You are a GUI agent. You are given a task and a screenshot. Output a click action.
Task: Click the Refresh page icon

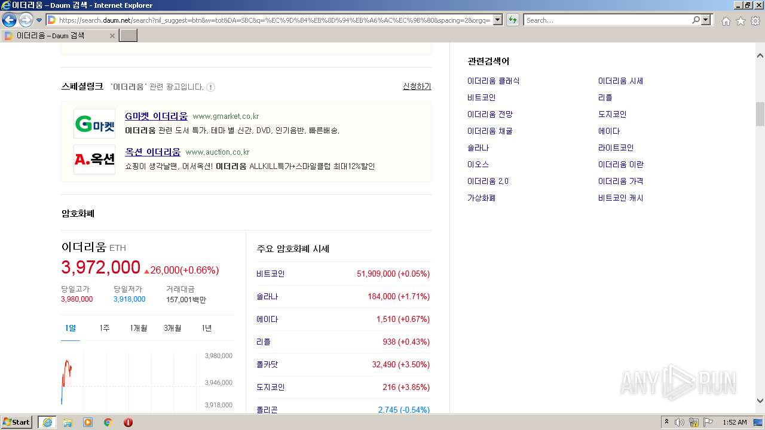point(512,20)
